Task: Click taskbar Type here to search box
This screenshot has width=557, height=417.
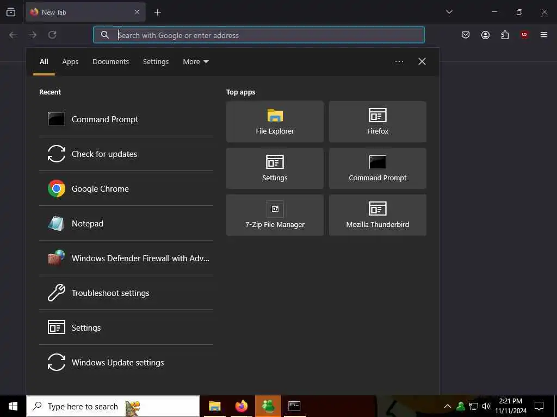Action: click(x=113, y=406)
